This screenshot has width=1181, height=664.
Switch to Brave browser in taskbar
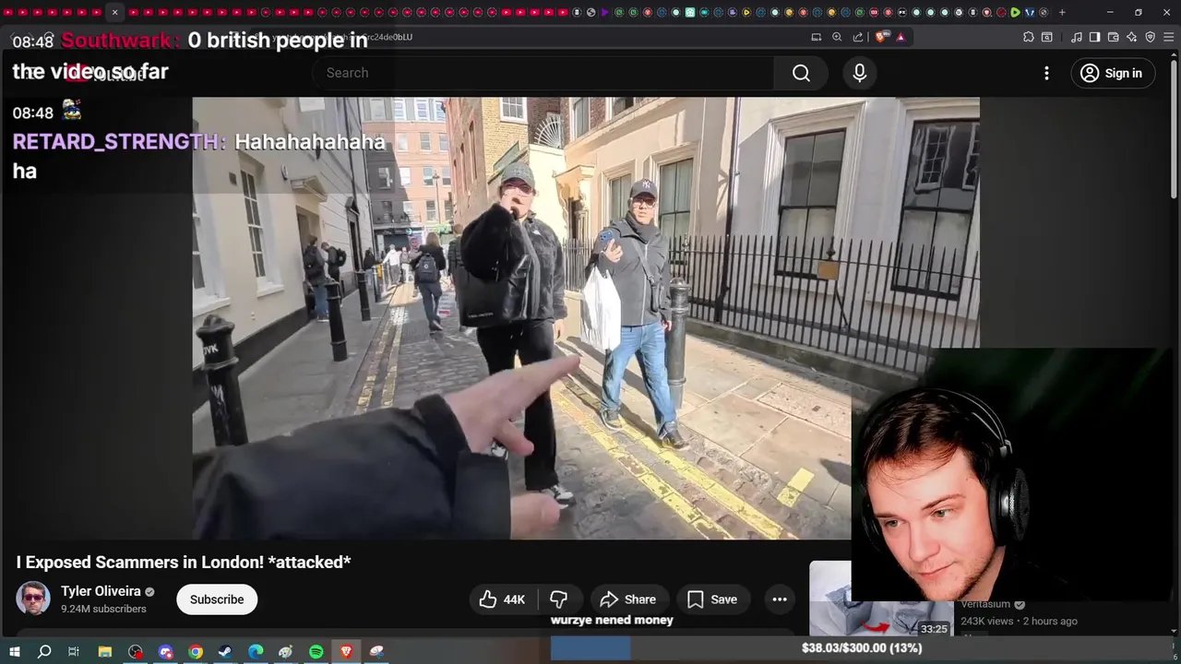pyautogui.click(x=346, y=652)
